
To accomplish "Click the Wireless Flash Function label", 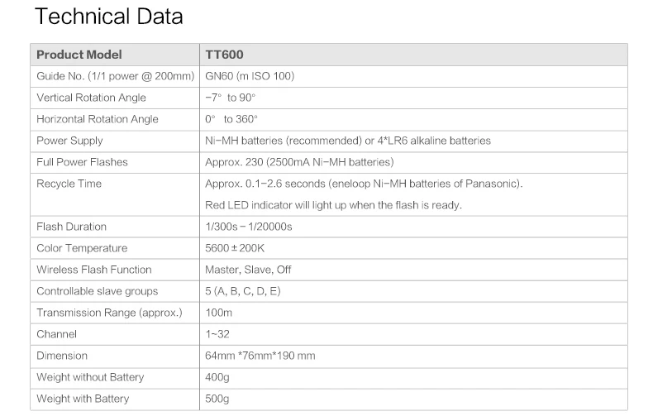I will pos(94,270).
